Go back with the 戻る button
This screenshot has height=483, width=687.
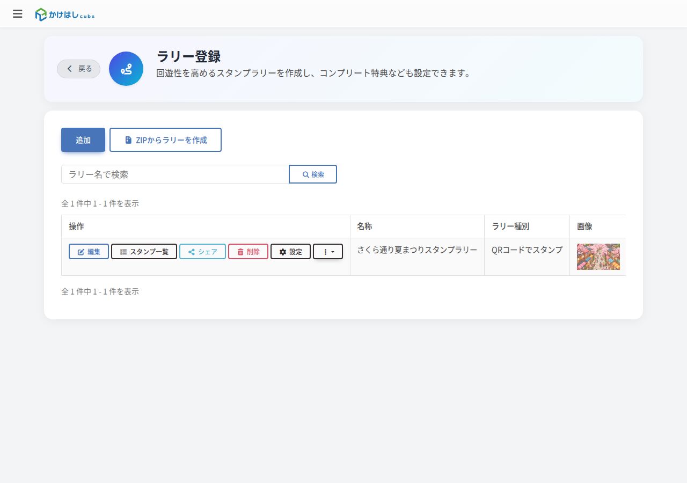point(79,69)
